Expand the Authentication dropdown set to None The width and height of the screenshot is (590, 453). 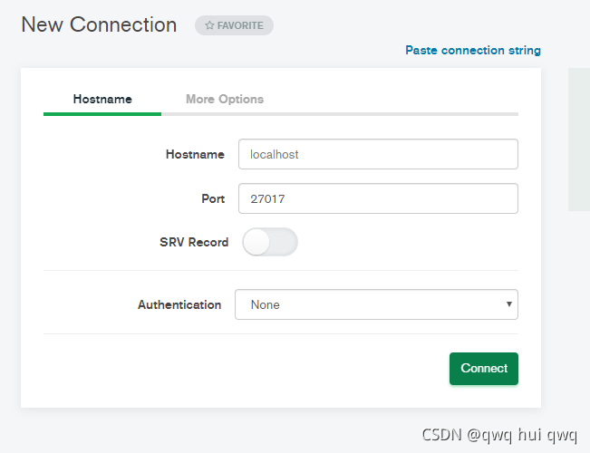376,304
